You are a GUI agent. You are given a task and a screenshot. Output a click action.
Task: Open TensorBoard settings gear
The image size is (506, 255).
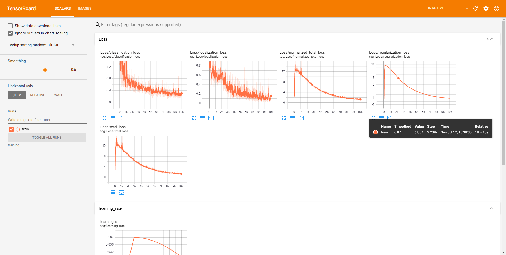click(486, 8)
